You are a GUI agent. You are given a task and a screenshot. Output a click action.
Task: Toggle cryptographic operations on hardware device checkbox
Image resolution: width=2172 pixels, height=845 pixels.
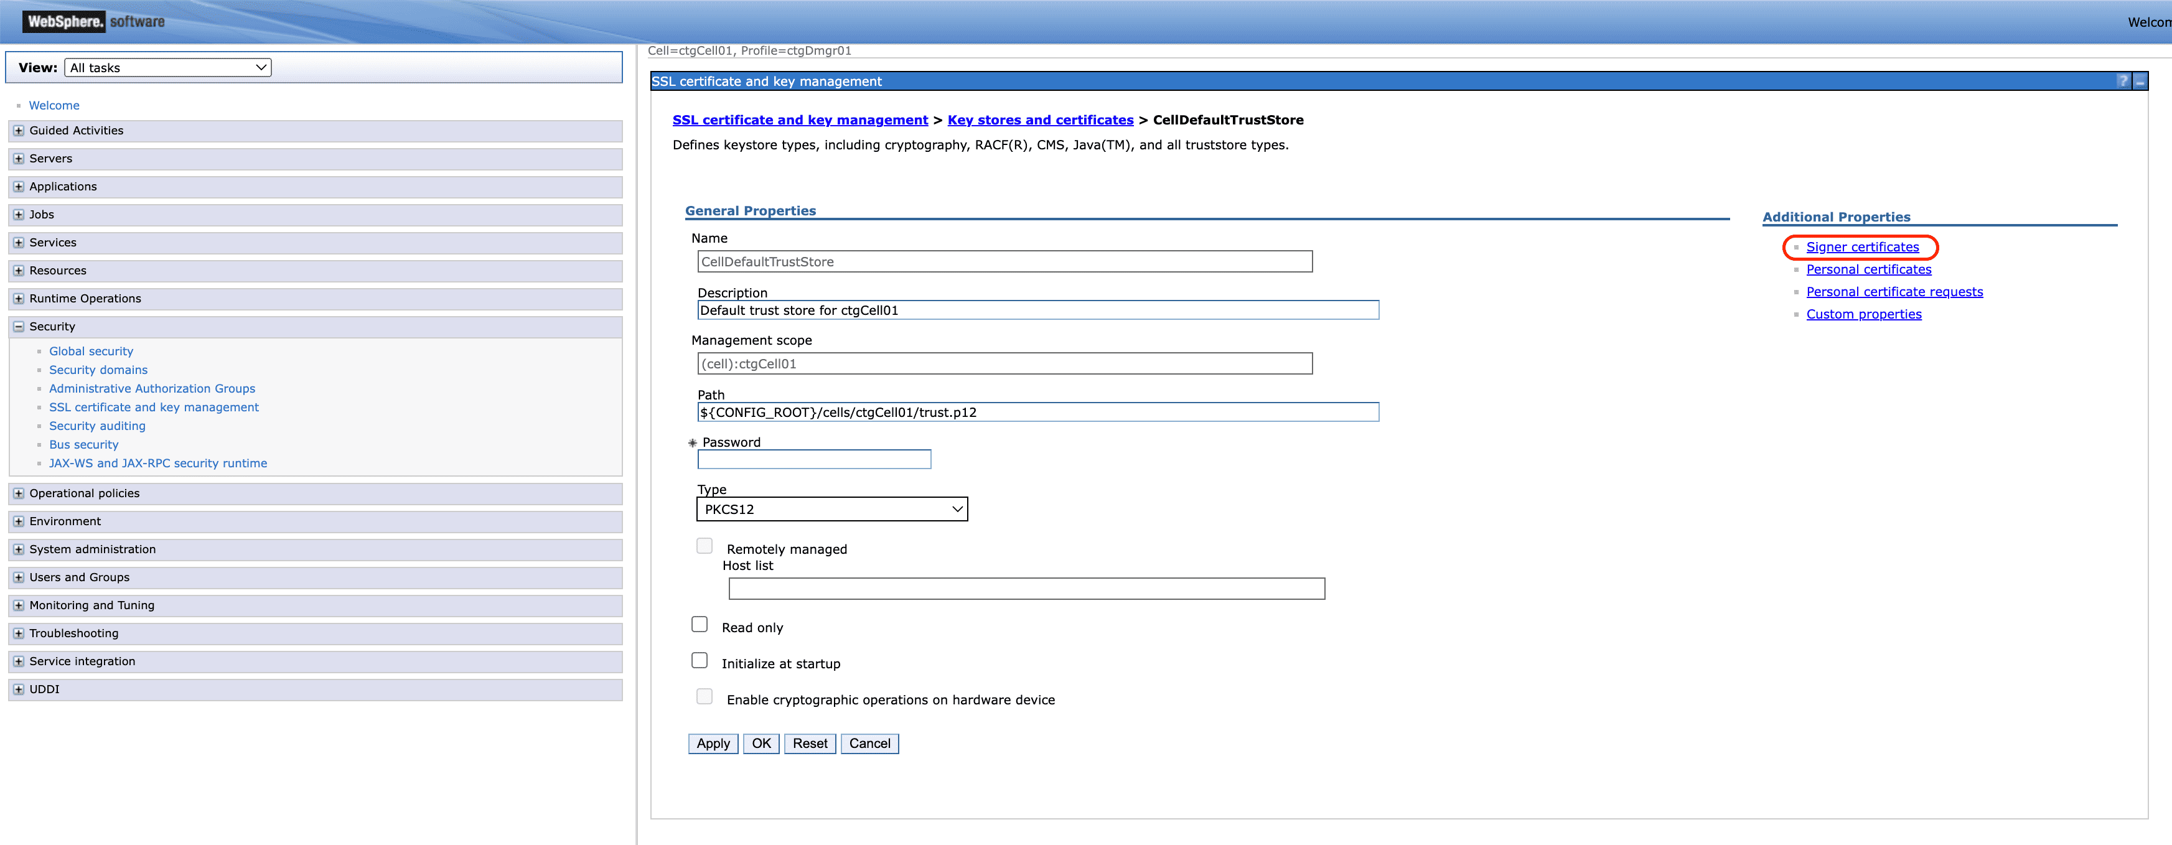click(x=704, y=696)
